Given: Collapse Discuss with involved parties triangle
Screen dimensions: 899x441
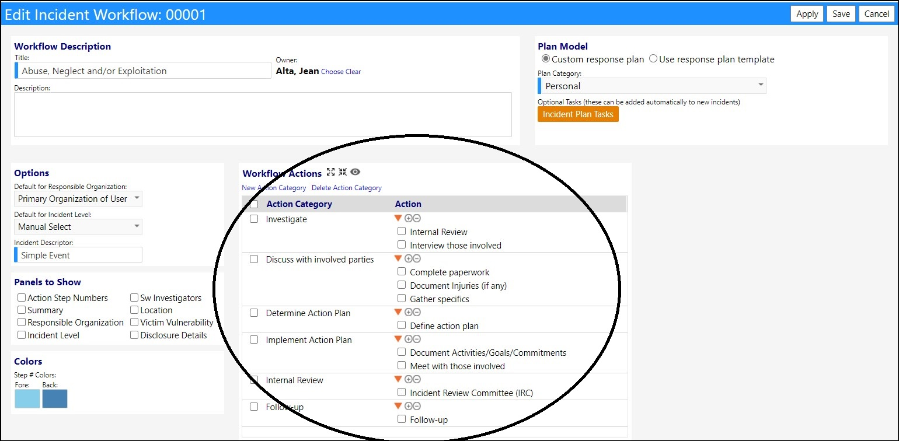Looking at the screenshot, I should coord(398,258).
